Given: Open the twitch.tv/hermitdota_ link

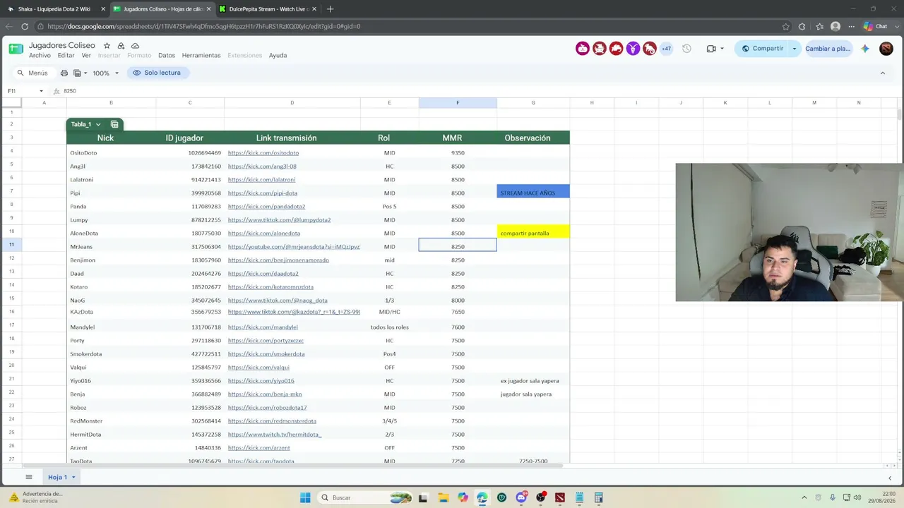Looking at the screenshot, I should point(275,435).
